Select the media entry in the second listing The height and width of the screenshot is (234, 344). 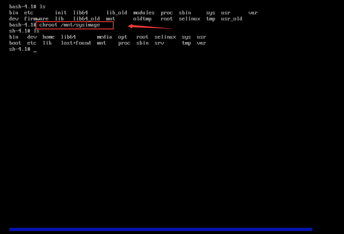pos(104,37)
